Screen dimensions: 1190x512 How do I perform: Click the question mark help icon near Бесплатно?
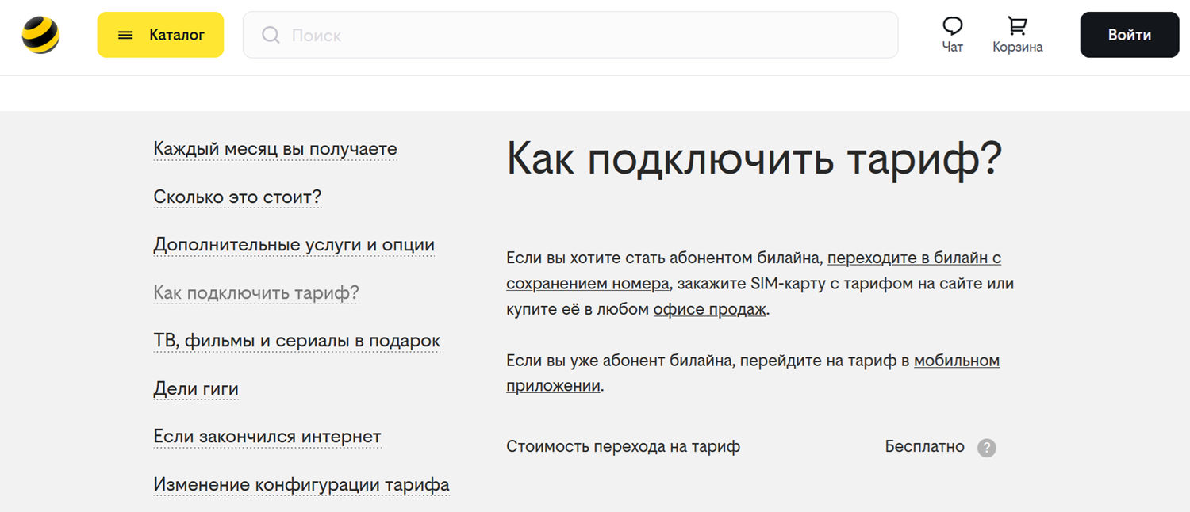point(986,448)
